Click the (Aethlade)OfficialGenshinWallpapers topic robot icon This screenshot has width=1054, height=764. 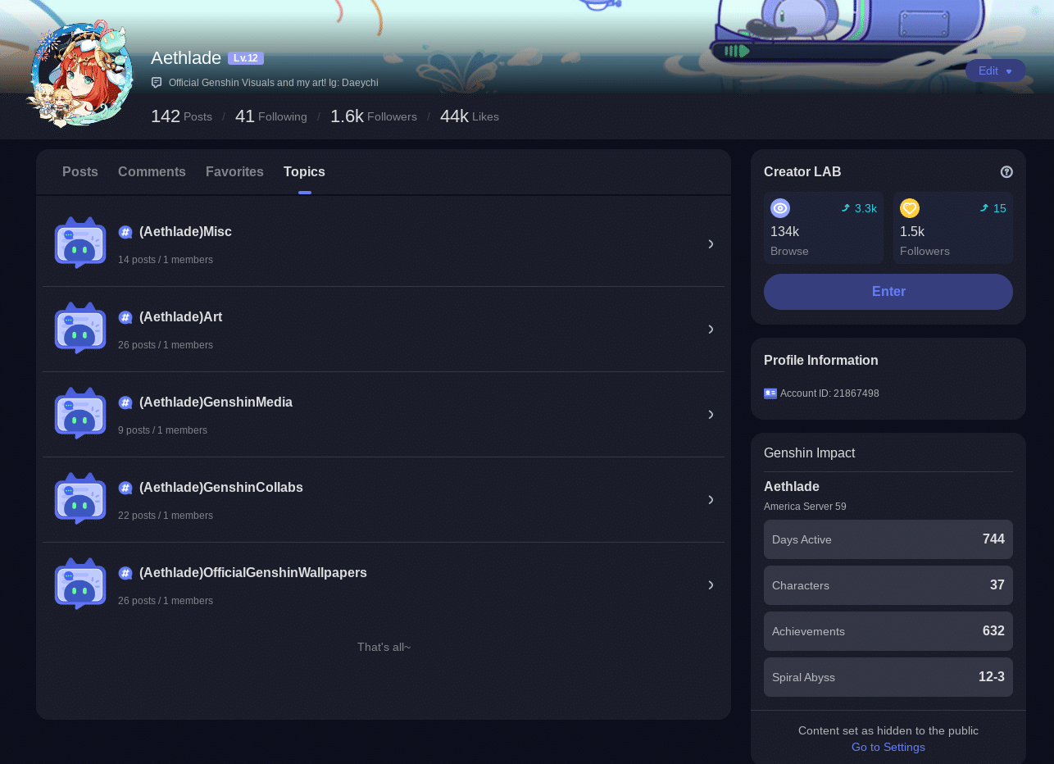[x=80, y=584]
